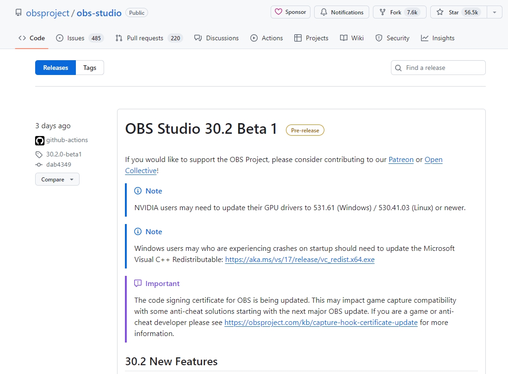This screenshot has width=508, height=374.
Task: Open the obsproject owner link
Action: pos(48,13)
